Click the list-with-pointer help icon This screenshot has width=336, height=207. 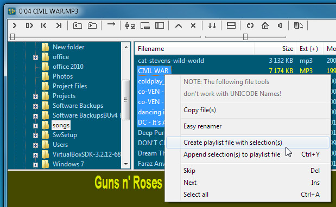tap(299, 25)
